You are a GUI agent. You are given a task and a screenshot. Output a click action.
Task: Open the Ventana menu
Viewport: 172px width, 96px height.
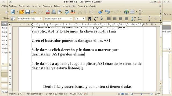tap(83, 6)
